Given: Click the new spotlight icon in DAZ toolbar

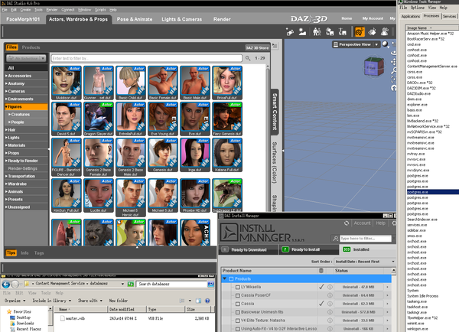Looking at the screenshot, I should coord(290,31).
